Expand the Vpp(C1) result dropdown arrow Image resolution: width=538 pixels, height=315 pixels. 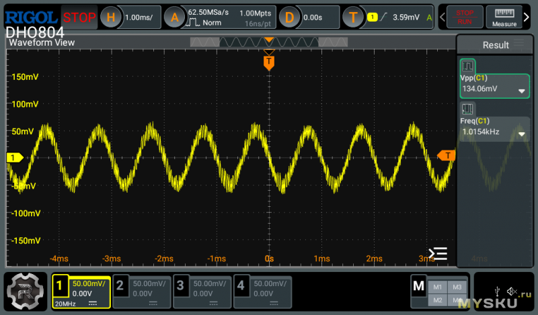click(x=521, y=91)
